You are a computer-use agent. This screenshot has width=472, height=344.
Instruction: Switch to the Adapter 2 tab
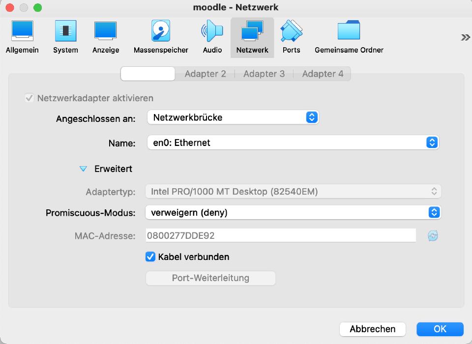(205, 74)
